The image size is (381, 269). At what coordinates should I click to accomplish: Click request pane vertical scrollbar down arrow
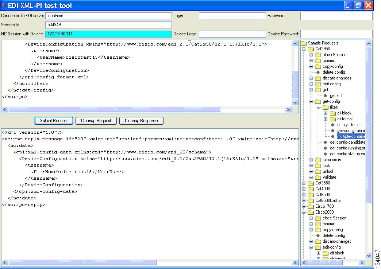295,102
